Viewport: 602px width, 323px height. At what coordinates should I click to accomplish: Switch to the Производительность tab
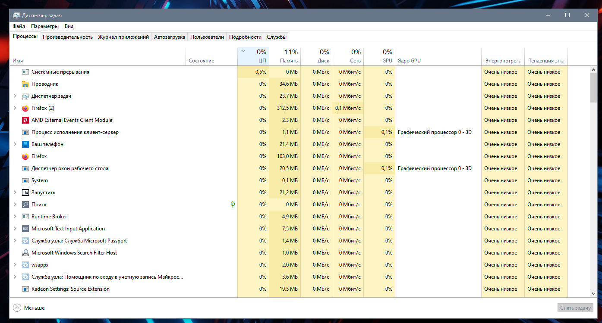pos(68,37)
